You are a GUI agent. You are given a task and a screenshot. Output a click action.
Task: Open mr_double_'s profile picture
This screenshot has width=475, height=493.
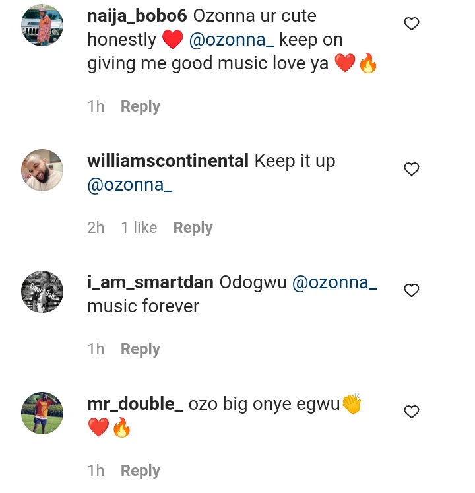tap(42, 413)
